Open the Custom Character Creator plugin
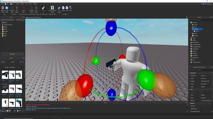The height and width of the screenshot is (119, 213). pos(52,9)
